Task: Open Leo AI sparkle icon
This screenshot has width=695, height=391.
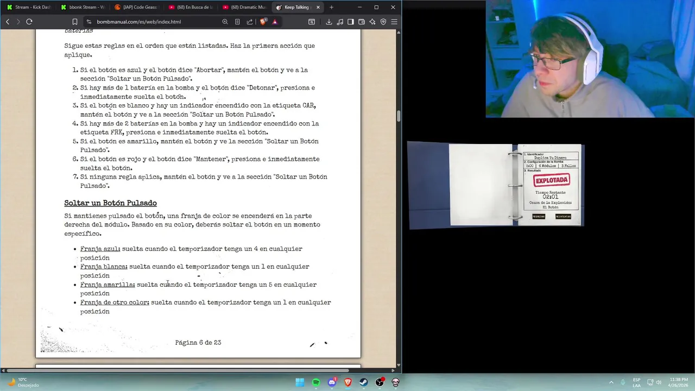Action: (372, 22)
